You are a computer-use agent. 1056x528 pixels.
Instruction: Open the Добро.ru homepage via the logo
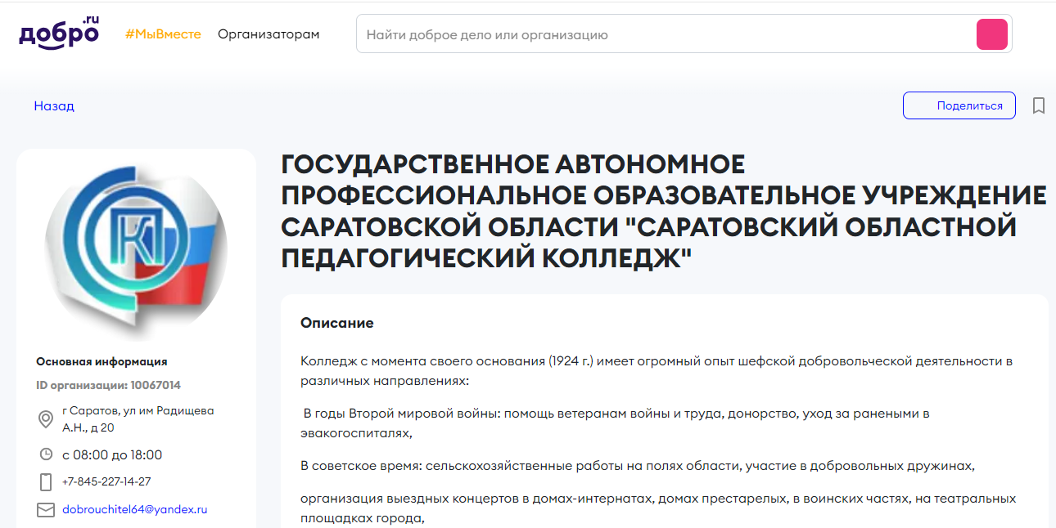click(x=57, y=34)
